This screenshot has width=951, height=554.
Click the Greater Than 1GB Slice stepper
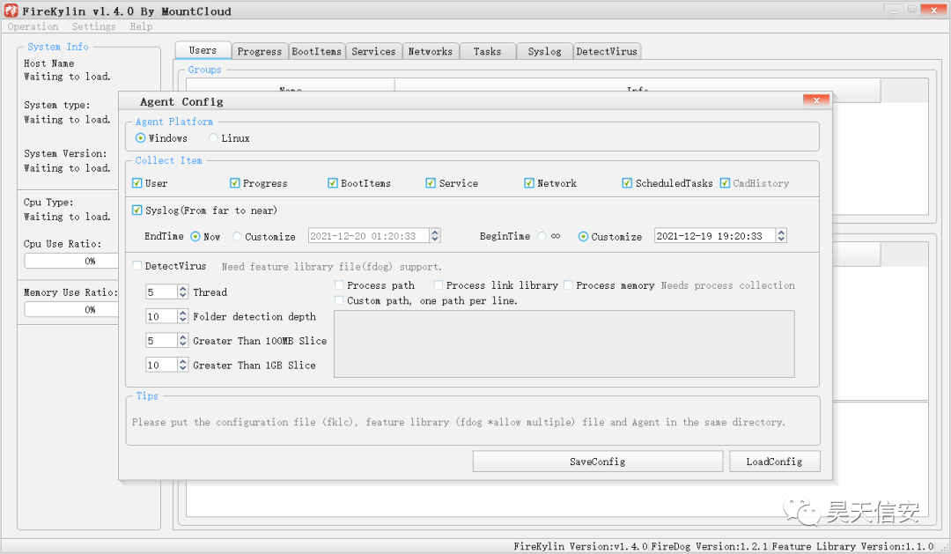[182, 365]
